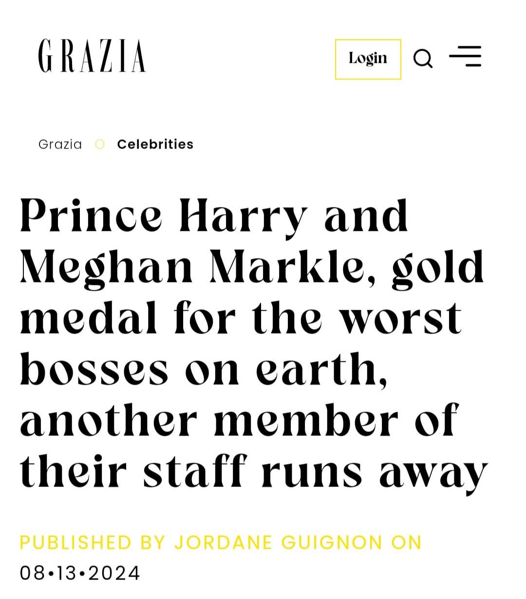Go to the Grazia breadcrumb link

click(60, 144)
